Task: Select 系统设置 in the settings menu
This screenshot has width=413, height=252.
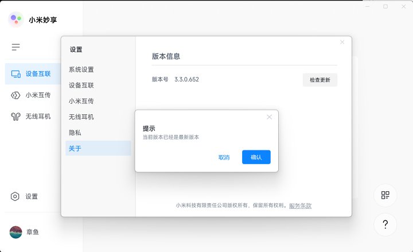Action: click(x=81, y=69)
